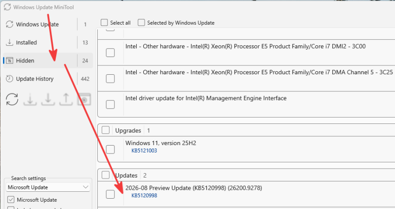Click the up-arrow uninstall updates toolbar icon
Viewport: 395px width, 209px height.
coord(66,99)
